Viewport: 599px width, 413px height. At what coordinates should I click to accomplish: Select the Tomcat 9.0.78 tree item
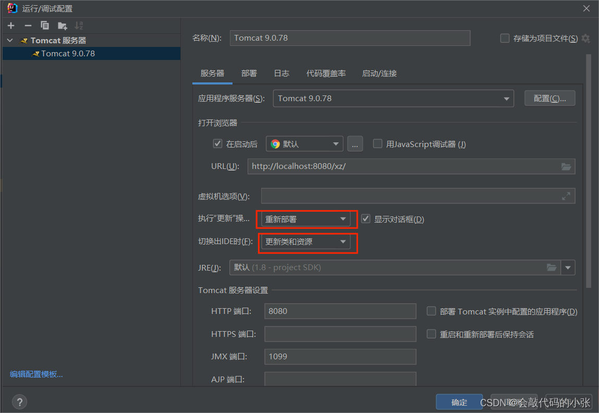(x=91, y=54)
